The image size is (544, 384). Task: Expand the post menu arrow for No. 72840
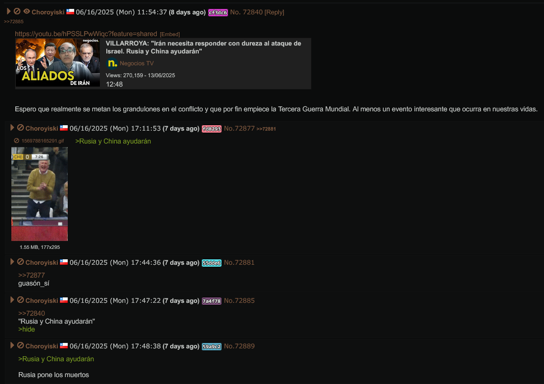[x=9, y=11]
